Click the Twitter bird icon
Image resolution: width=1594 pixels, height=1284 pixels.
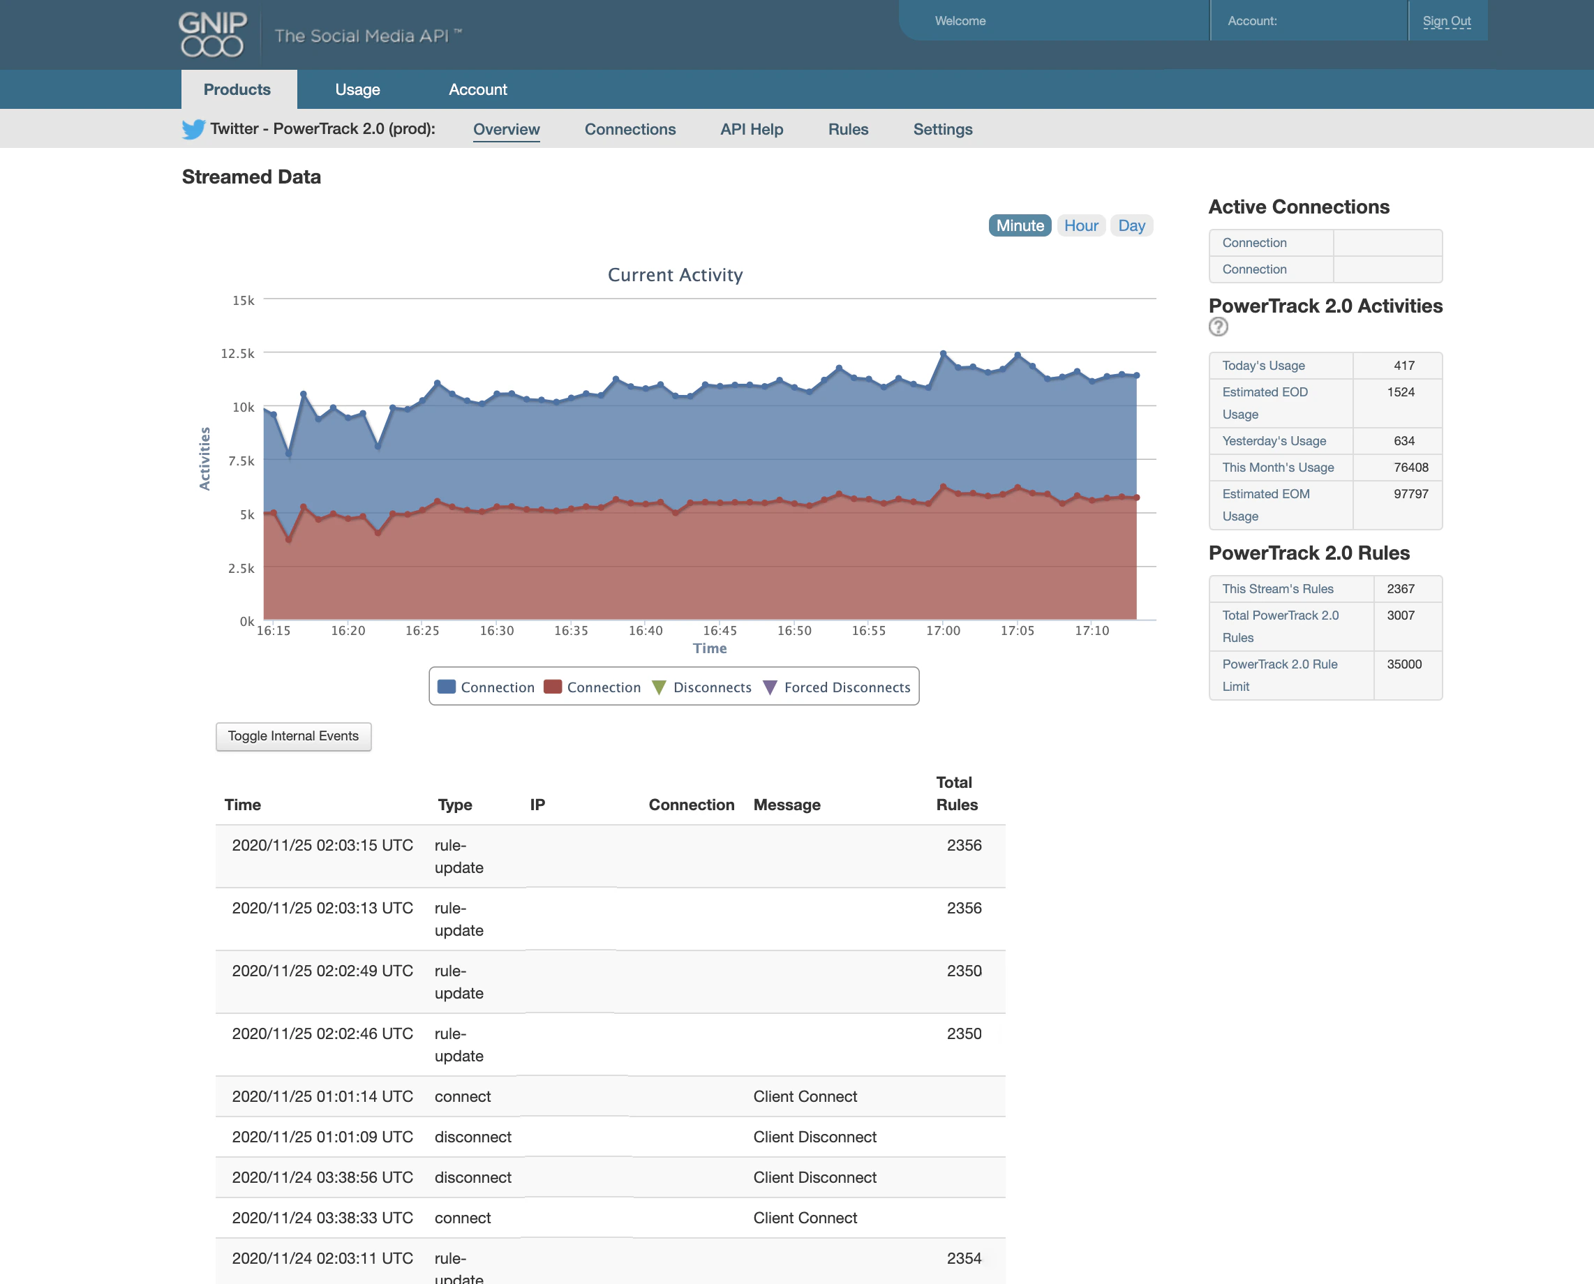(193, 129)
